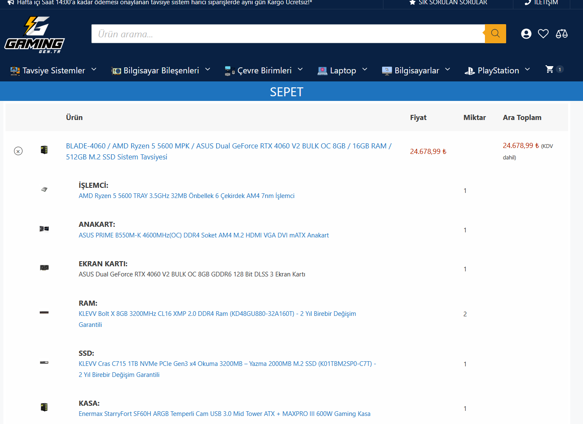The height and width of the screenshot is (424, 583).
Task: Click the Tavsiye Sistemler monitor icon
Action: pos(15,71)
